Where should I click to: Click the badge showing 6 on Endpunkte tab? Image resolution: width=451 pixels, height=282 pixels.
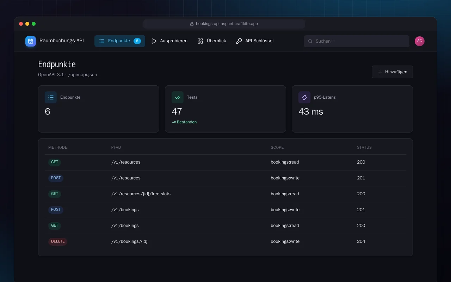[x=137, y=41]
